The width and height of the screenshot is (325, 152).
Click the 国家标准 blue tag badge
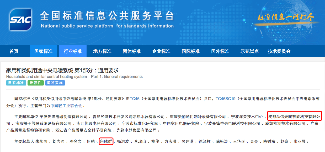coord(16,83)
